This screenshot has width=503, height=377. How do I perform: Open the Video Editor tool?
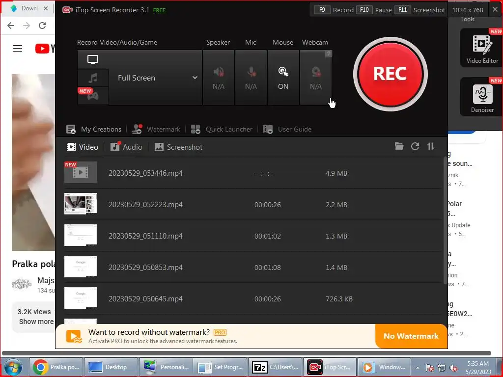click(x=482, y=48)
